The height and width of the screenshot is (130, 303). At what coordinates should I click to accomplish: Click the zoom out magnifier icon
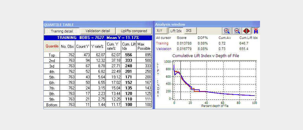point(237,31)
